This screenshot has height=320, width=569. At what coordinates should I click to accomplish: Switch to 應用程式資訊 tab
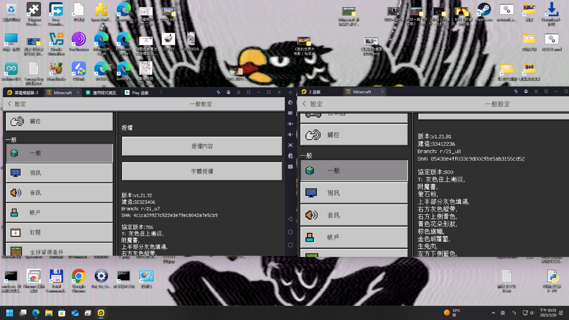pos(101,93)
